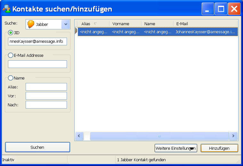Screen dimensions: 243x166
Task: Open Weitere Einstellungen options
Action: (x=175, y=148)
